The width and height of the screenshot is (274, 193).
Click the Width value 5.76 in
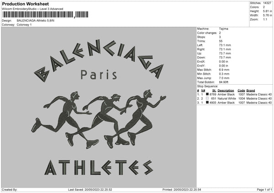[267, 15]
